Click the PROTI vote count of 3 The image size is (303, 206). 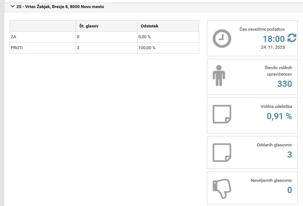click(x=78, y=48)
